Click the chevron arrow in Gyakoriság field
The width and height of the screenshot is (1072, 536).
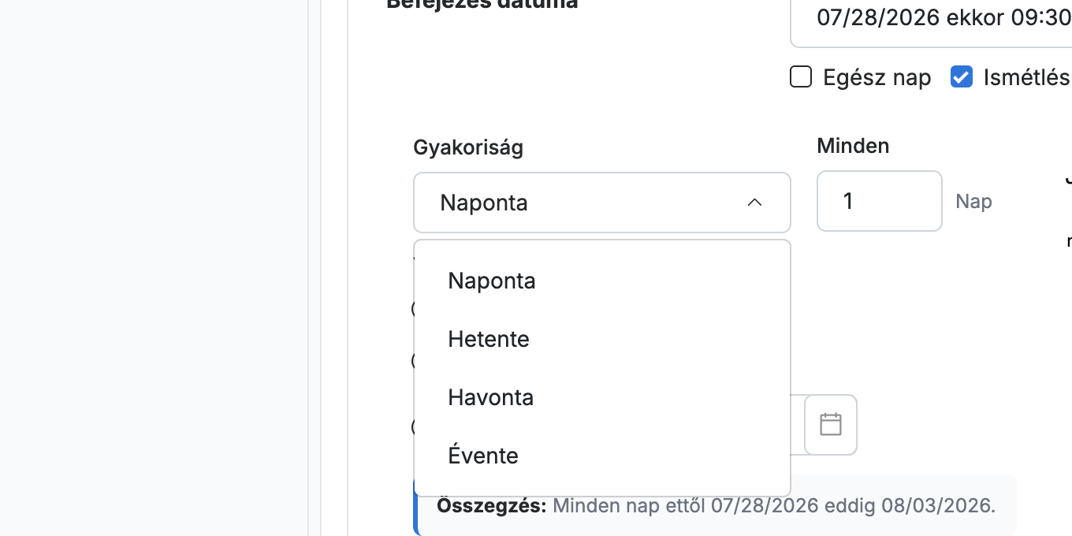pos(754,203)
